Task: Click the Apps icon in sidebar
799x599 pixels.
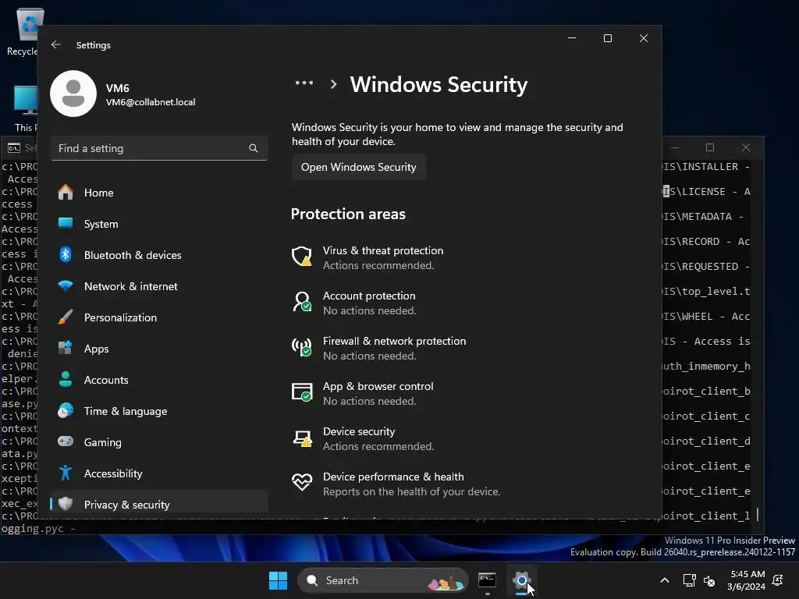Action: pyautogui.click(x=66, y=349)
